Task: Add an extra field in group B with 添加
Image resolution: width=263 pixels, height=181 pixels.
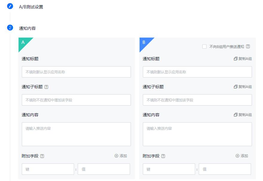Action: [x=242, y=156]
